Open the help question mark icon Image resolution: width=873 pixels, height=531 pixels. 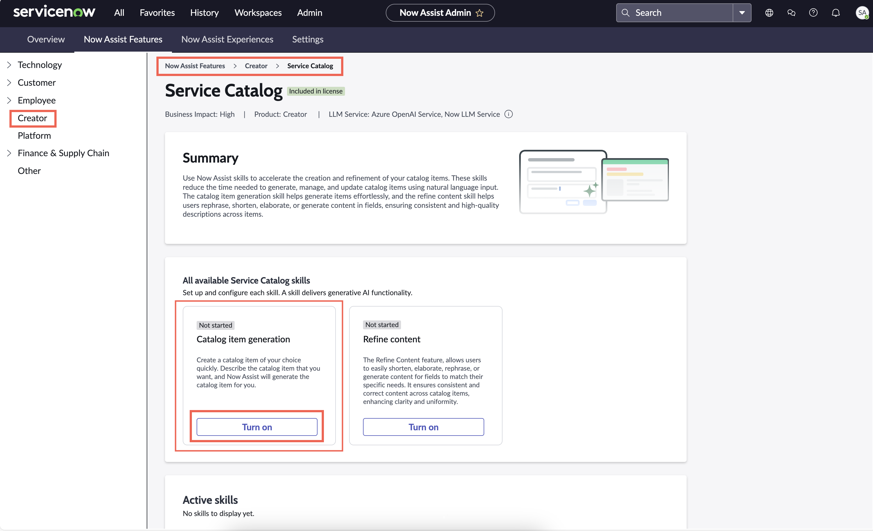tap(813, 13)
